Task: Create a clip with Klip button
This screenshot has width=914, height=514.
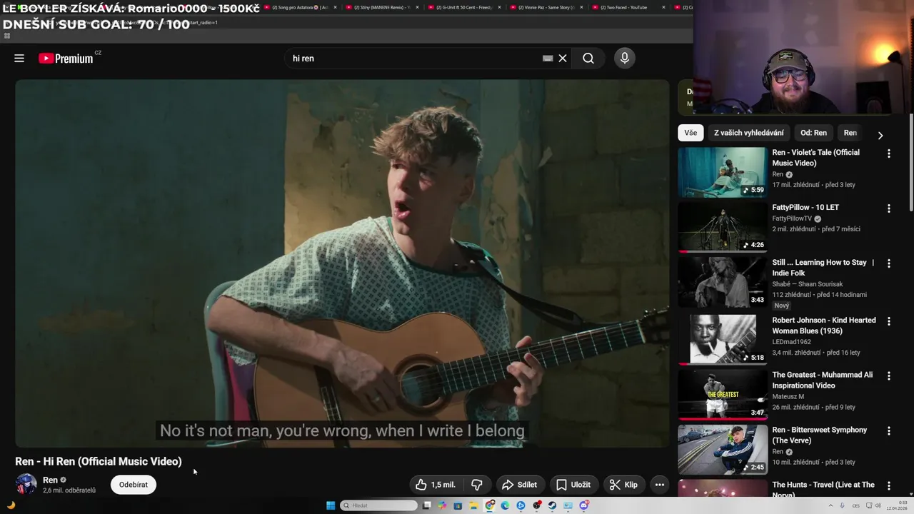Action: [x=624, y=485]
